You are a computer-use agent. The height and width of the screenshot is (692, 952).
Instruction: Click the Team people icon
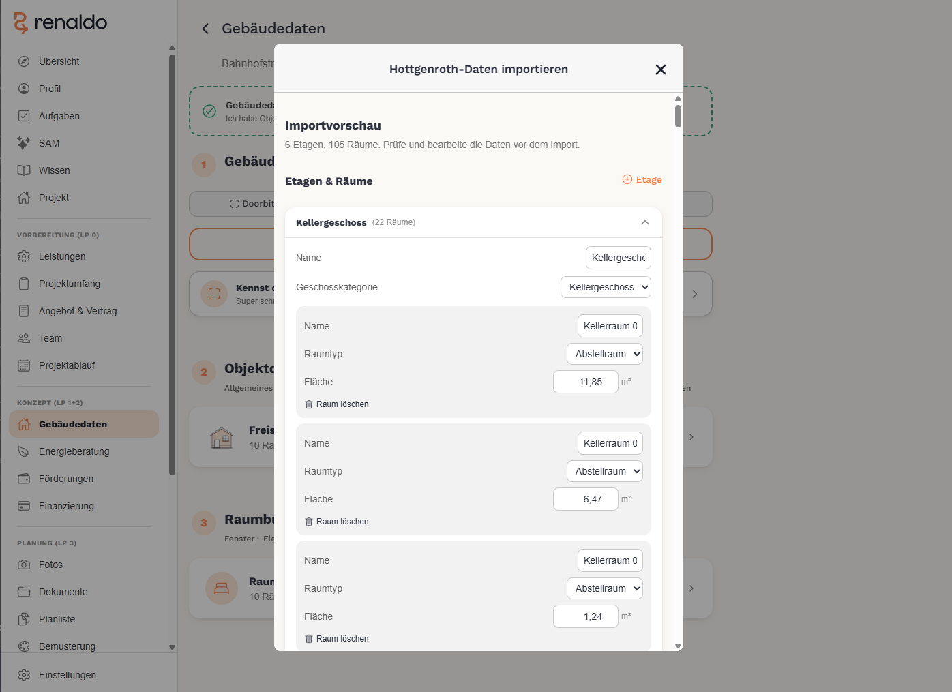[x=24, y=338]
